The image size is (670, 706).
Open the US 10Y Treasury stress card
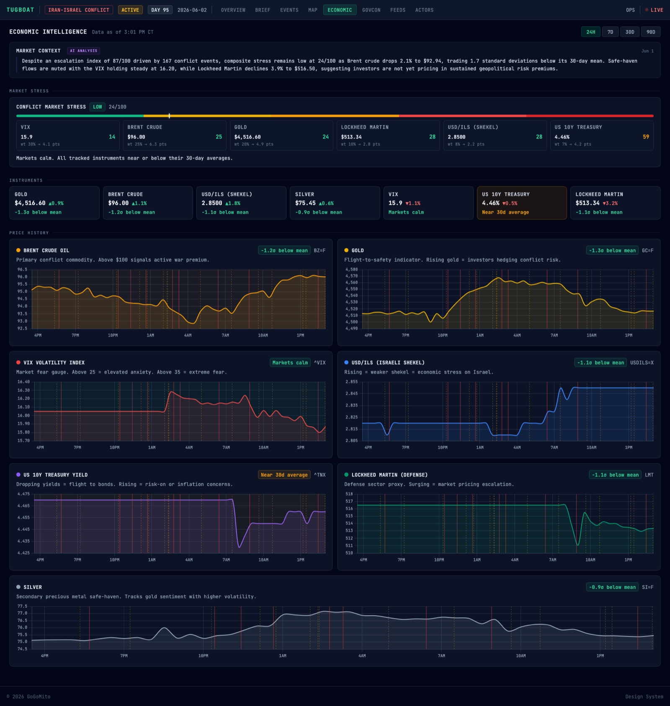point(602,136)
